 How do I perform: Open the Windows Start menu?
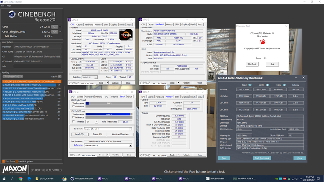(x=4, y=178)
